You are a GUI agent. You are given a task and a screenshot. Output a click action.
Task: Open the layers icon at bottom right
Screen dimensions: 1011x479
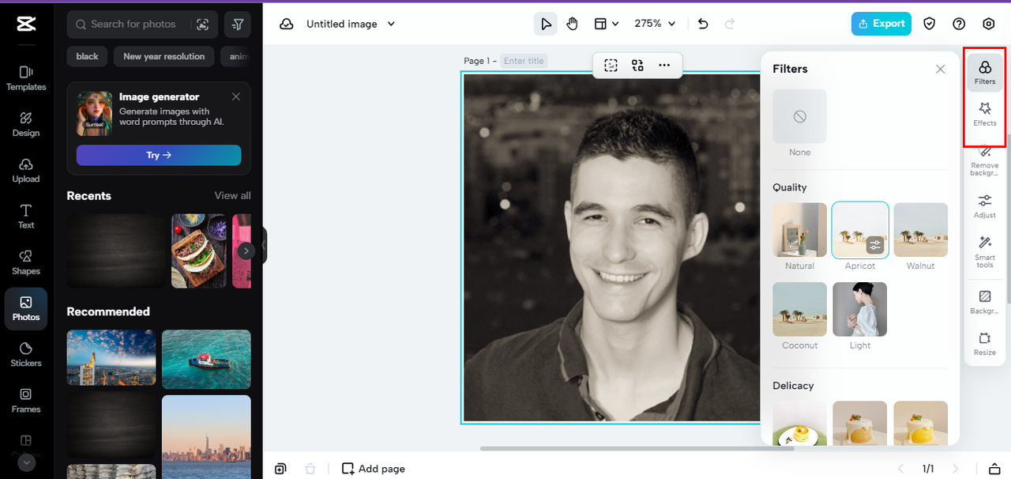(994, 469)
